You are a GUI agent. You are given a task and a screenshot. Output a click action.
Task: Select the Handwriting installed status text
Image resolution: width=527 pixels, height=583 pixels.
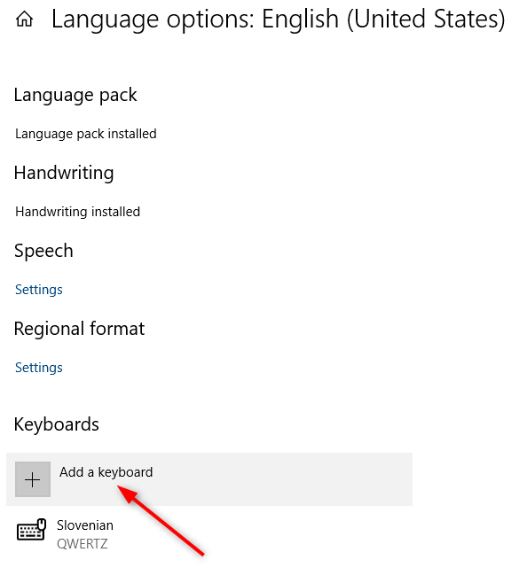77,212
